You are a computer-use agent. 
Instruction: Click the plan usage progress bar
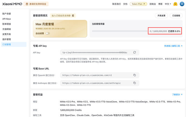(120, 31)
